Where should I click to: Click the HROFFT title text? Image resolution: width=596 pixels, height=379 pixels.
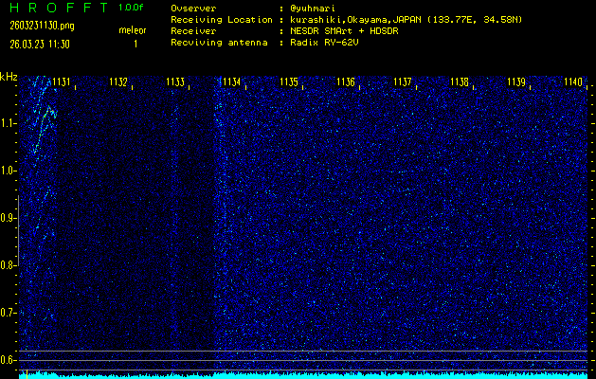(x=55, y=8)
